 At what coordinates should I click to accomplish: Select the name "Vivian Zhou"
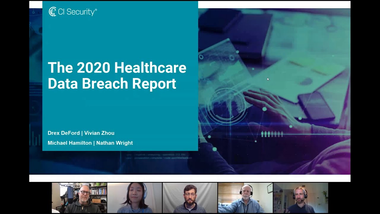click(99, 133)
